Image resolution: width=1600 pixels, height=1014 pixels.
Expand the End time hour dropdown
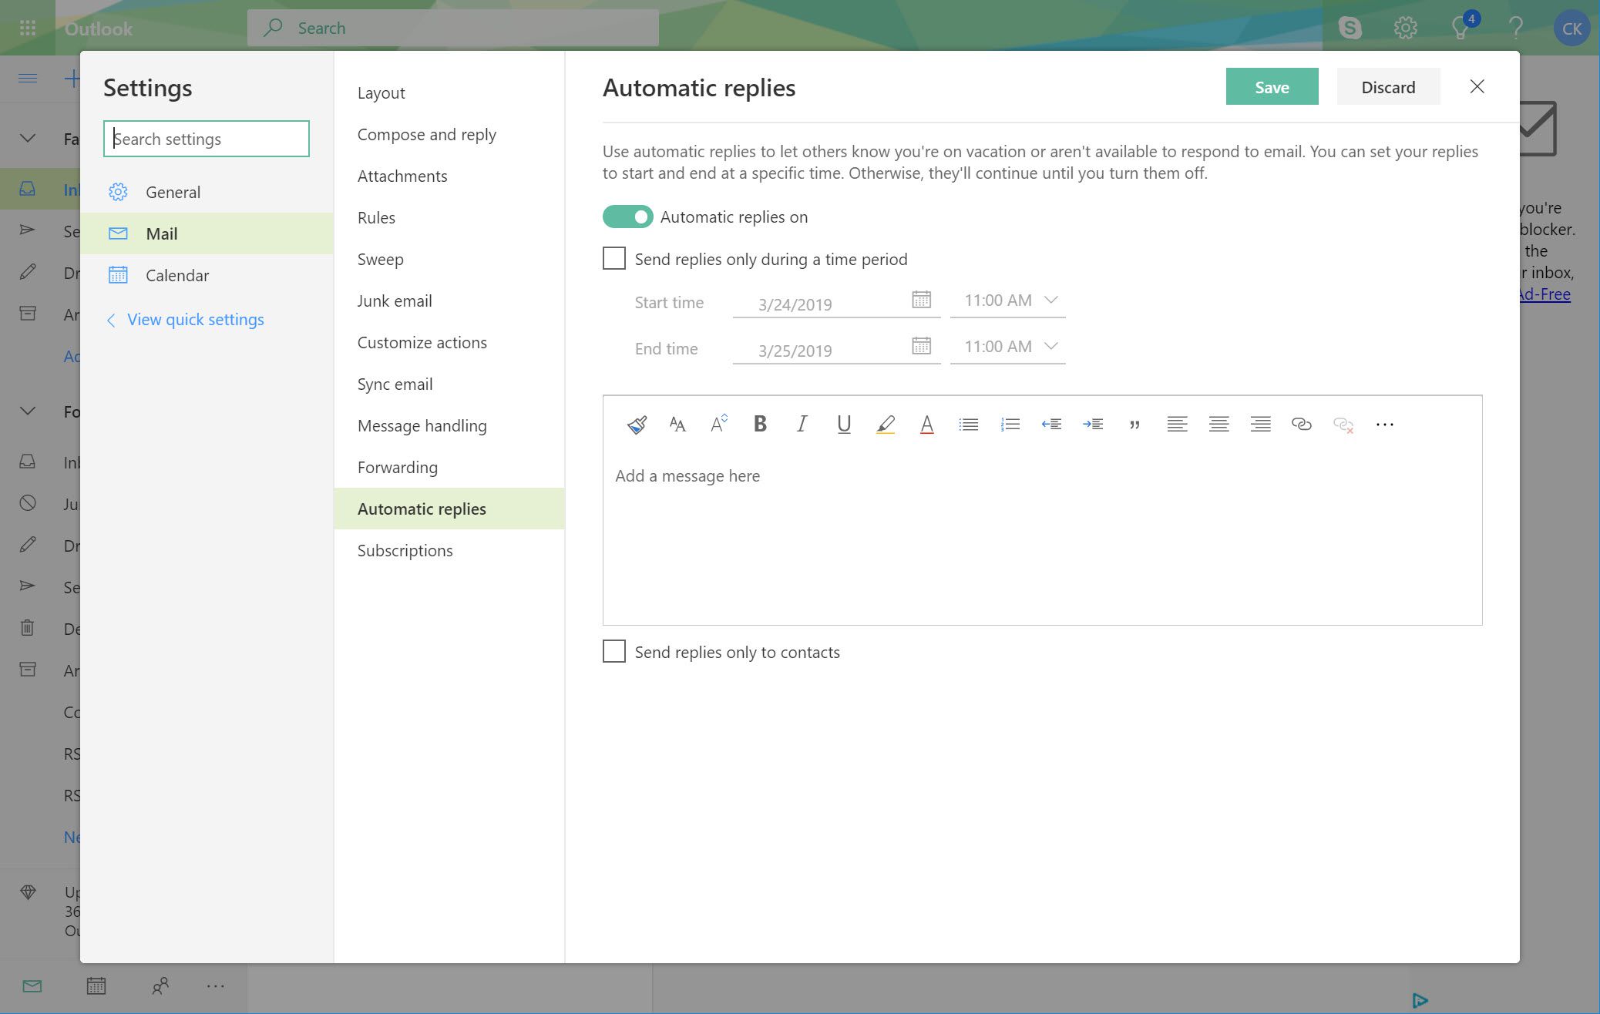pos(1050,346)
